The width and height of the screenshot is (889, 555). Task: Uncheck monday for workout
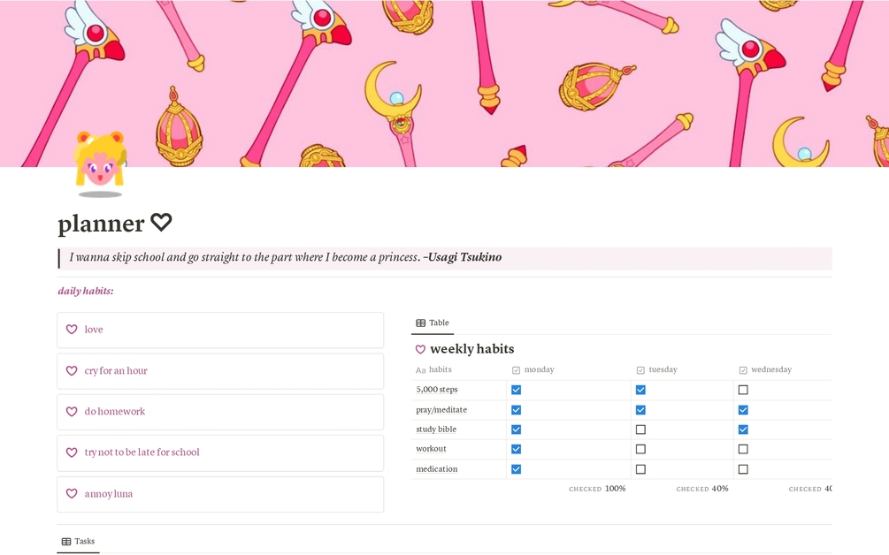[516, 449]
